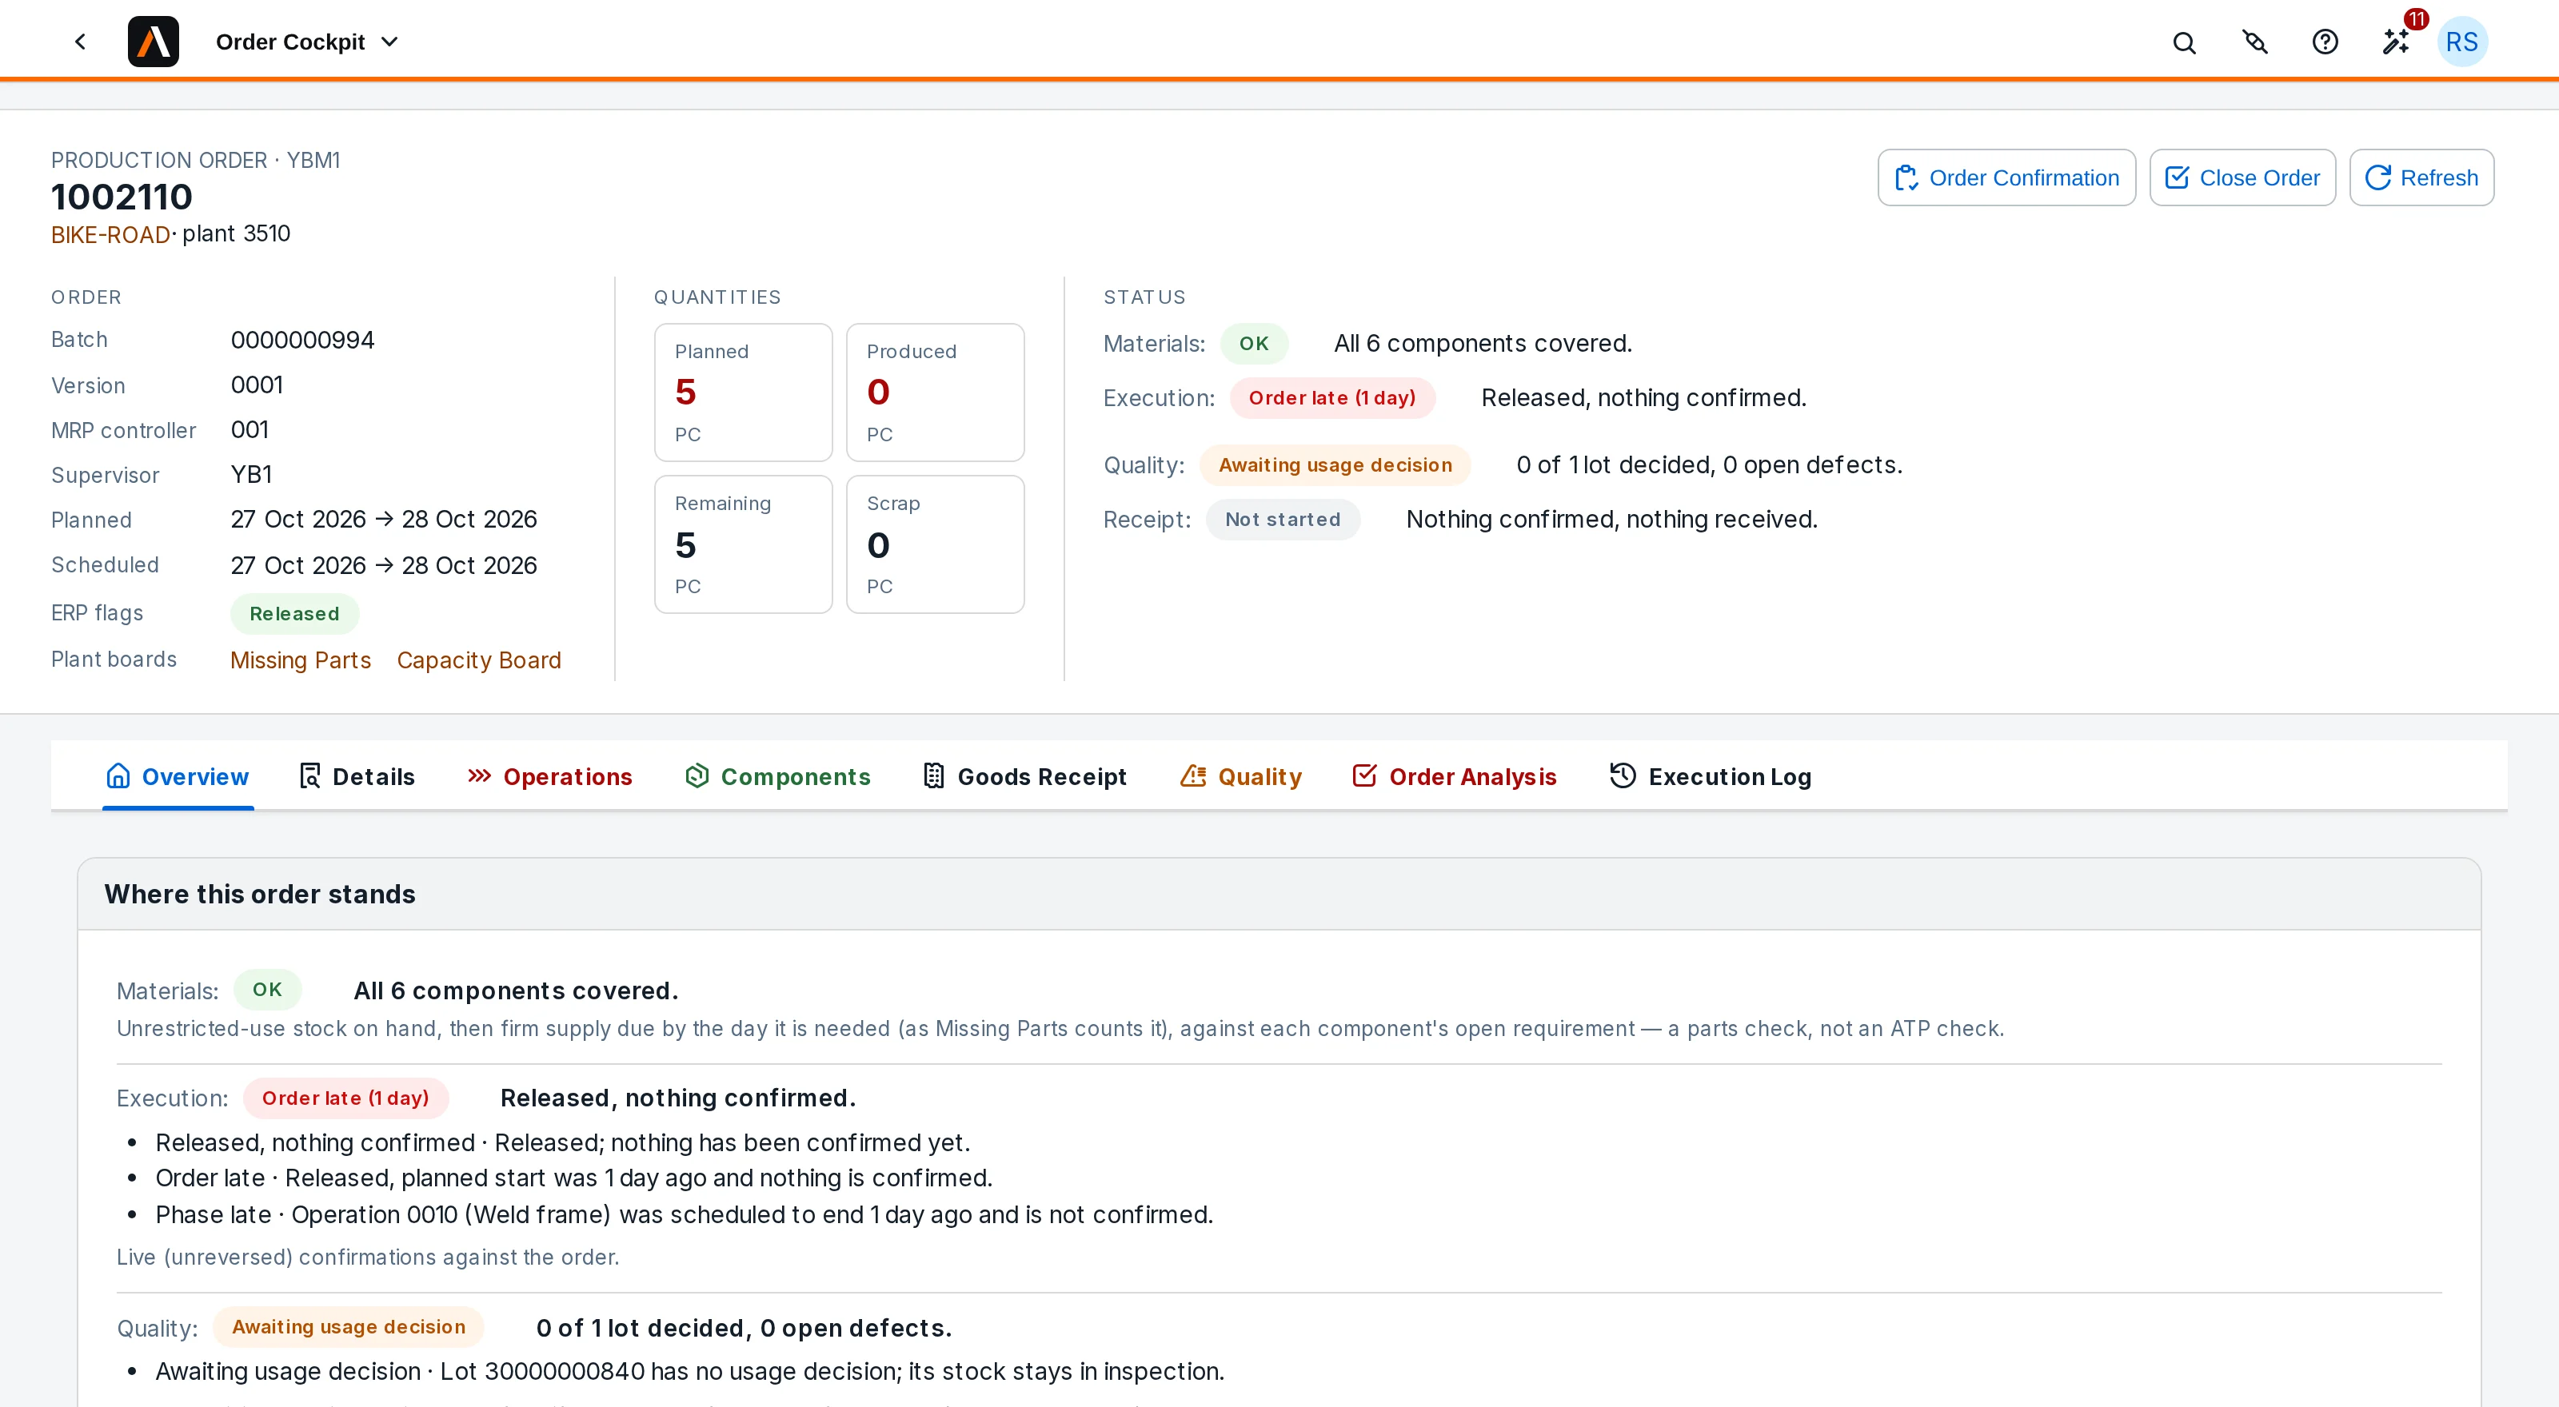The height and width of the screenshot is (1407, 2559).
Task: Select the Overview tab
Action: [x=178, y=776]
